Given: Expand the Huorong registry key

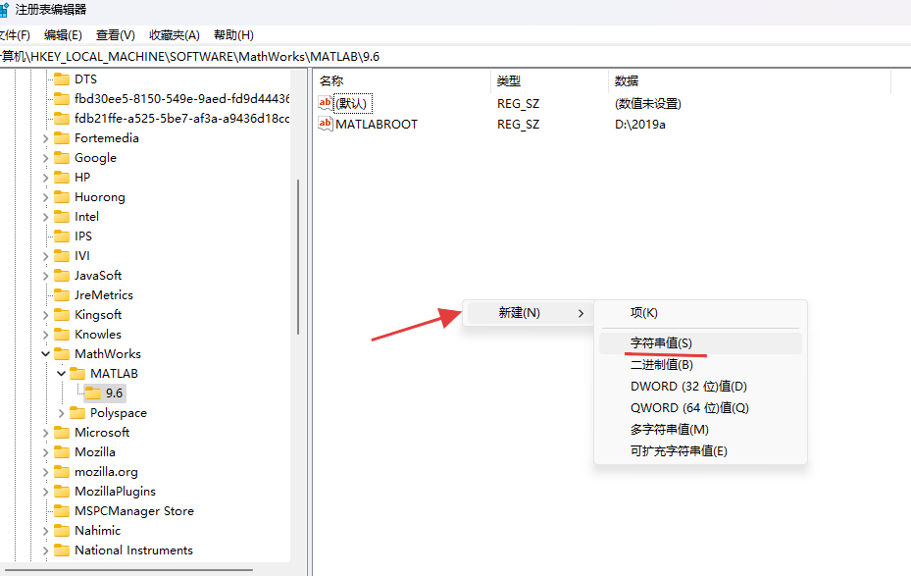Looking at the screenshot, I should (x=45, y=197).
